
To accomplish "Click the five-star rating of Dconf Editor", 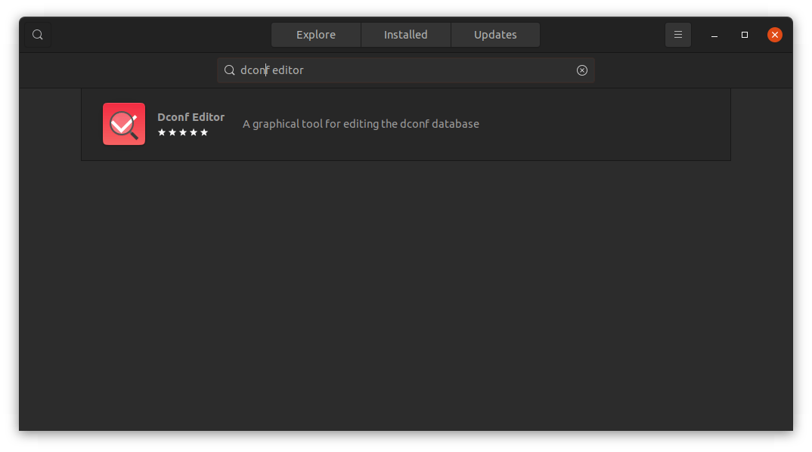I will click(183, 132).
